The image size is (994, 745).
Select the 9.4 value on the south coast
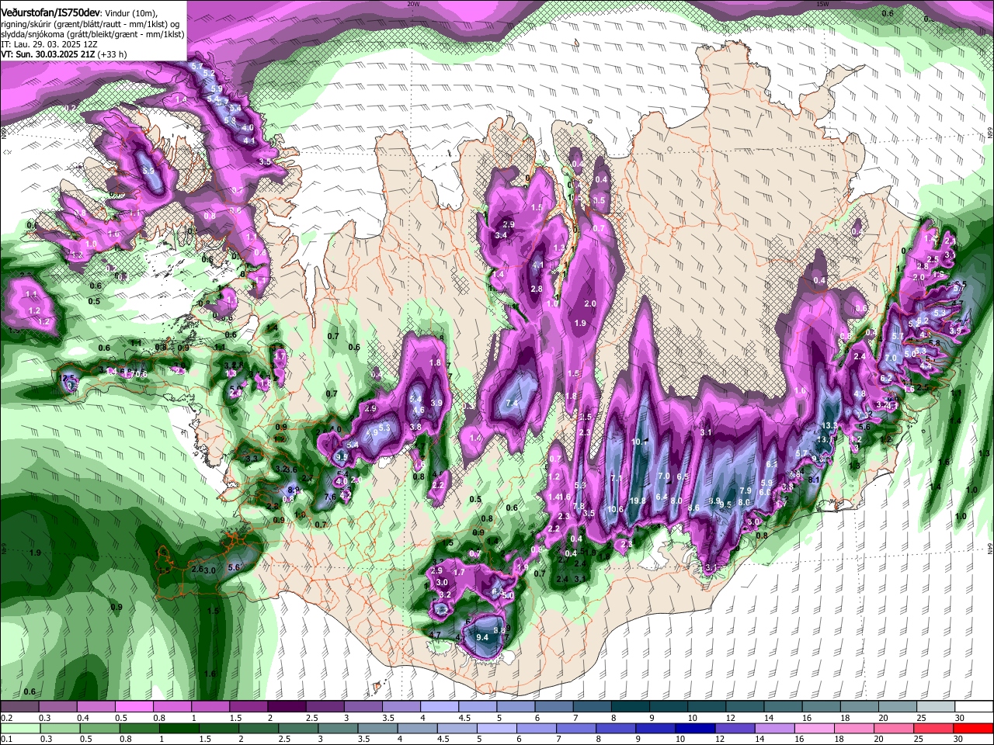pos(481,637)
